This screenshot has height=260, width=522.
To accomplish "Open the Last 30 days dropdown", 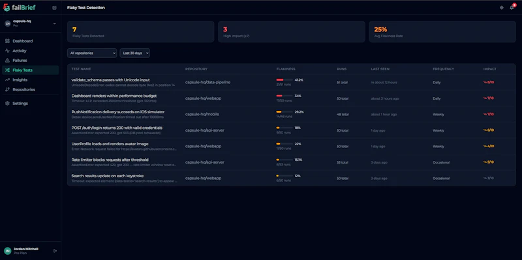I will click(x=135, y=53).
